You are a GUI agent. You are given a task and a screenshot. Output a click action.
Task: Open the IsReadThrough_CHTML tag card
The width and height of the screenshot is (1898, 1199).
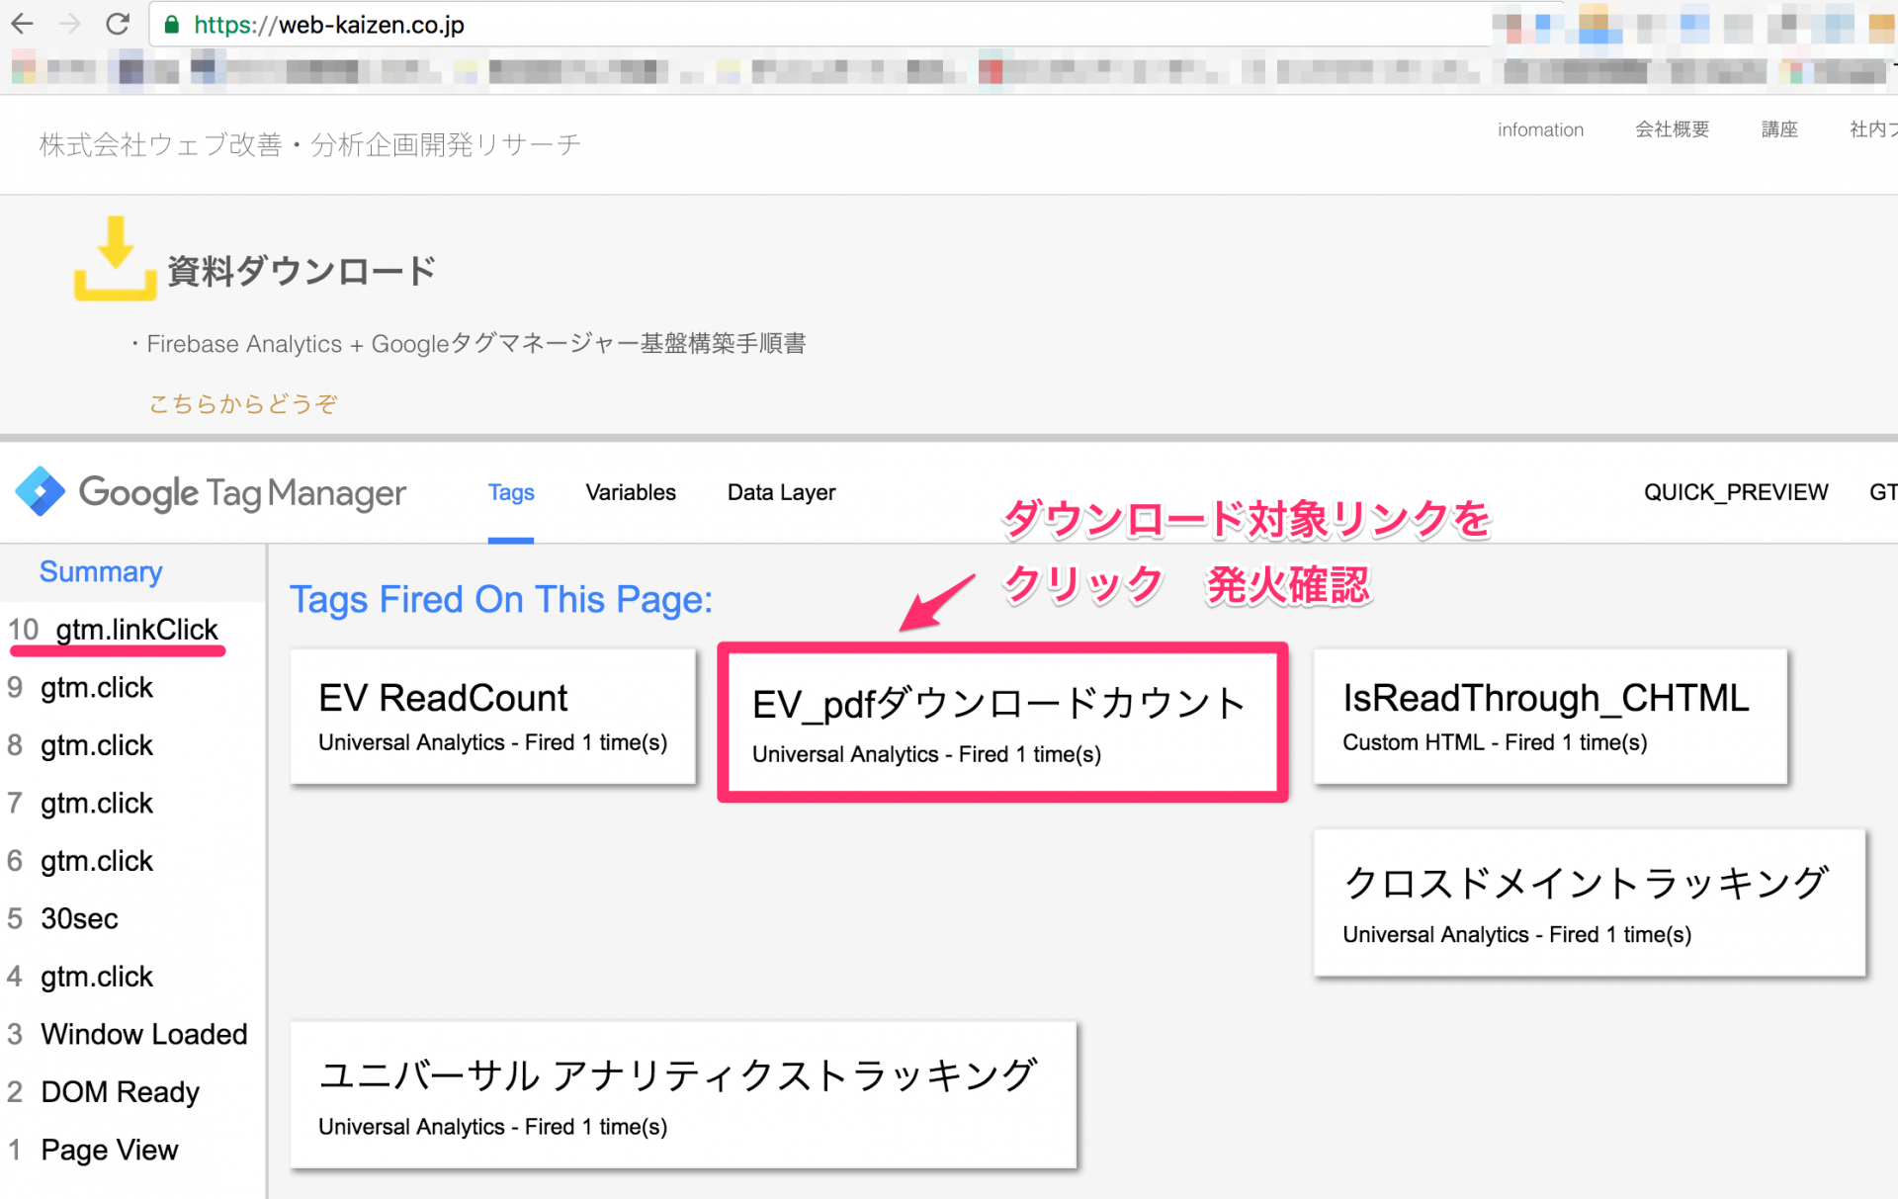tap(1550, 717)
